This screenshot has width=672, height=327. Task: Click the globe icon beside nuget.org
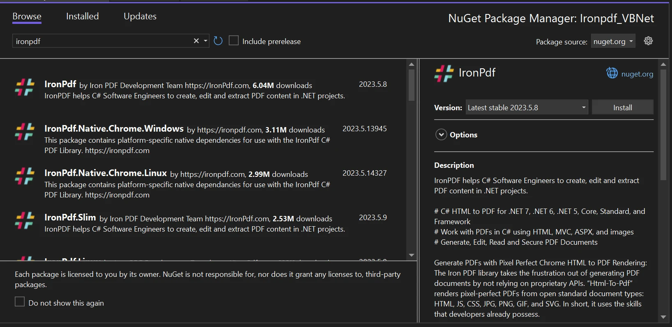click(612, 73)
